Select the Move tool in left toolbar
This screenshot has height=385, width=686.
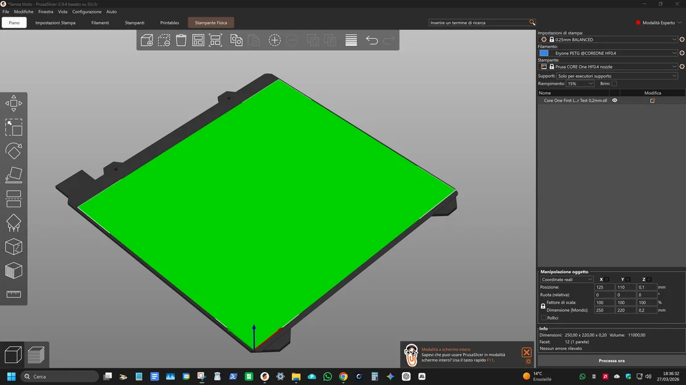14,103
